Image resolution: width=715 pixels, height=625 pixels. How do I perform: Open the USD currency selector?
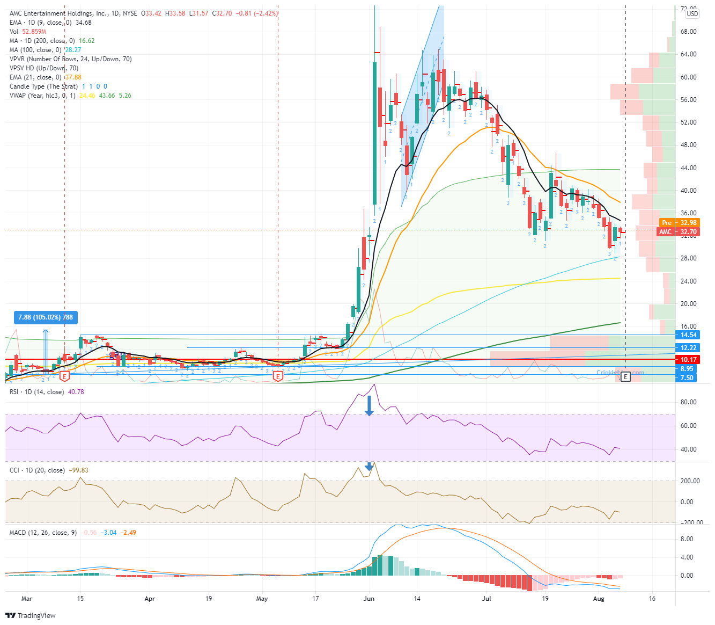692,13
